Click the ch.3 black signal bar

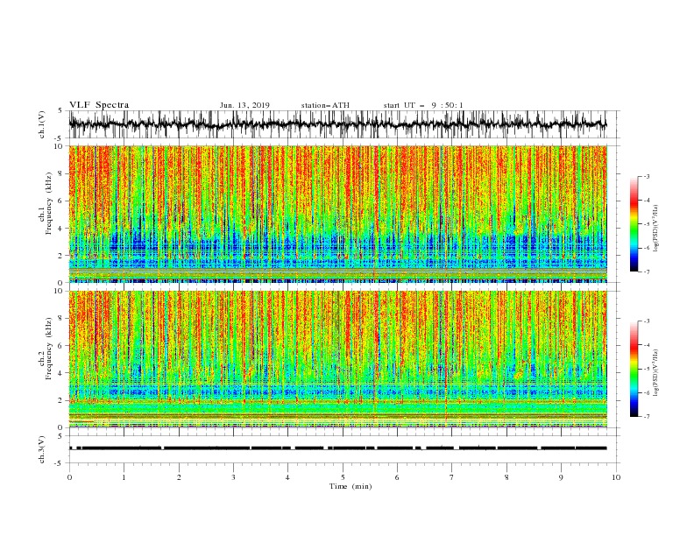tap(338, 448)
